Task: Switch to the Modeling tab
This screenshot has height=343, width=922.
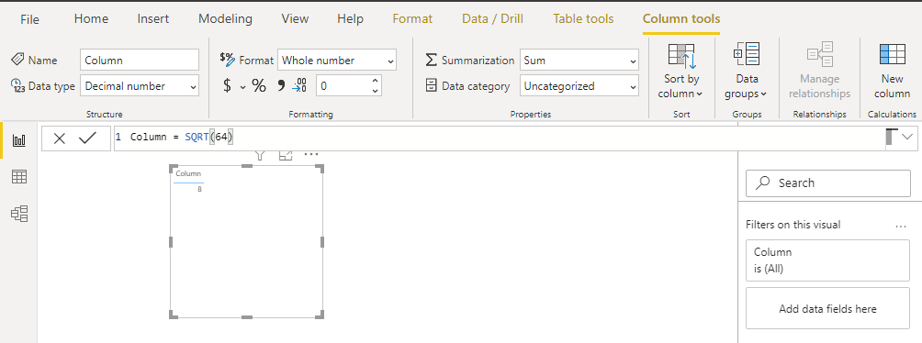Action: [x=225, y=18]
